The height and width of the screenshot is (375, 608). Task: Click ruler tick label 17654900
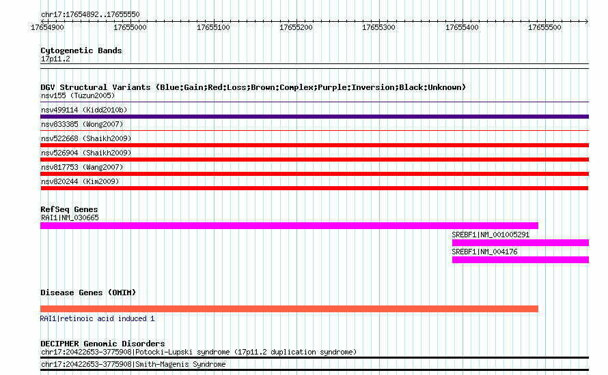47,27
